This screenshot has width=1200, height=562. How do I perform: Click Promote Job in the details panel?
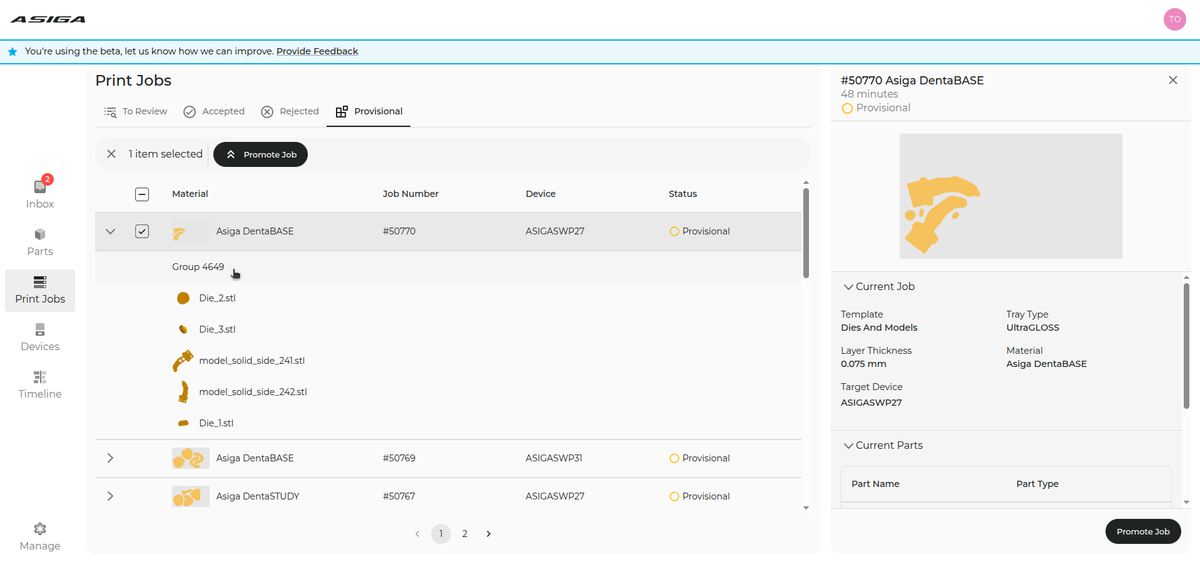1143,531
